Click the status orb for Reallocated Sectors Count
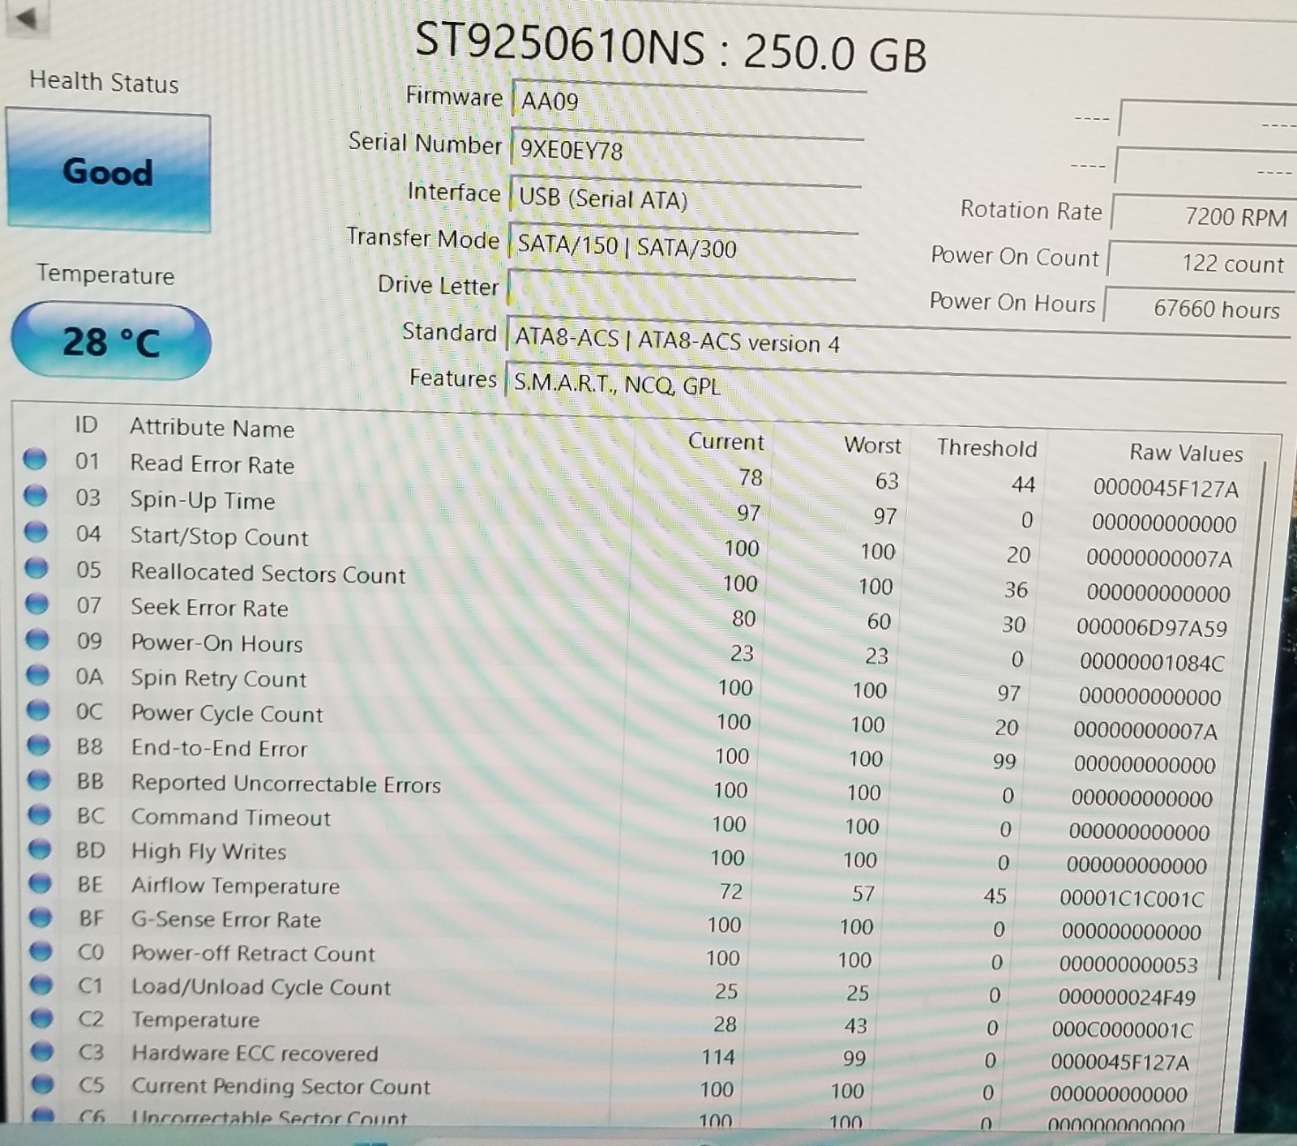 point(36,568)
